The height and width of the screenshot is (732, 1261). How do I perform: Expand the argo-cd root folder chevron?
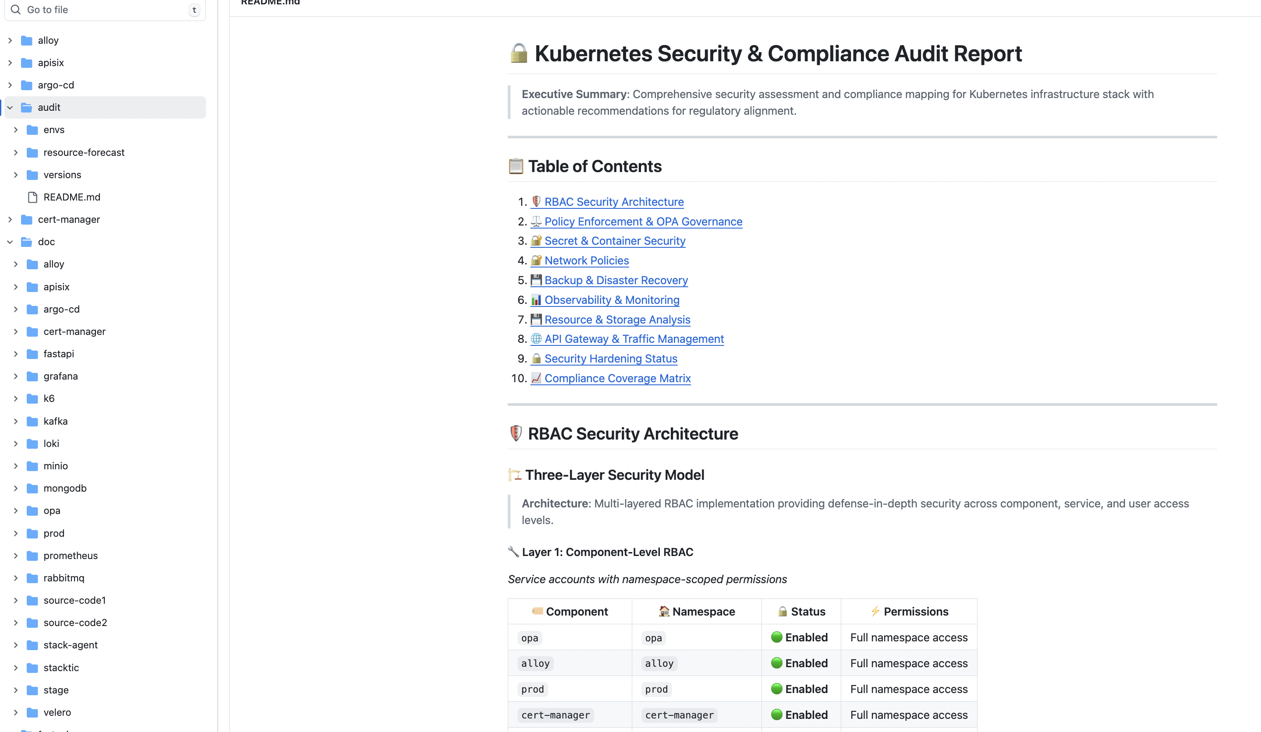click(10, 85)
